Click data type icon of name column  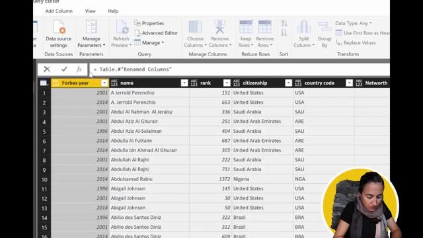(114, 83)
